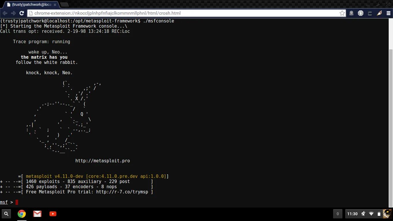Bookmark this page with the star icon

[342, 13]
